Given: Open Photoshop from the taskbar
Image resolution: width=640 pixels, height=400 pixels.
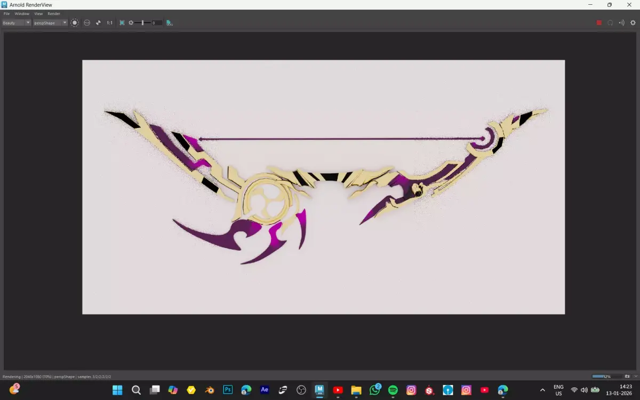Looking at the screenshot, I should point(228,390).
